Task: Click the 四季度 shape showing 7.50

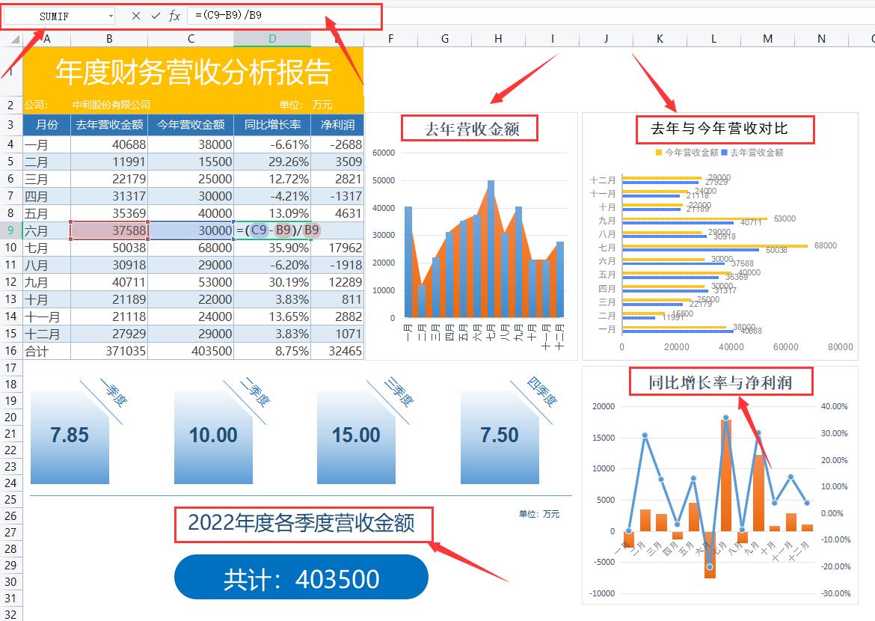Action: tap(500, 435)
